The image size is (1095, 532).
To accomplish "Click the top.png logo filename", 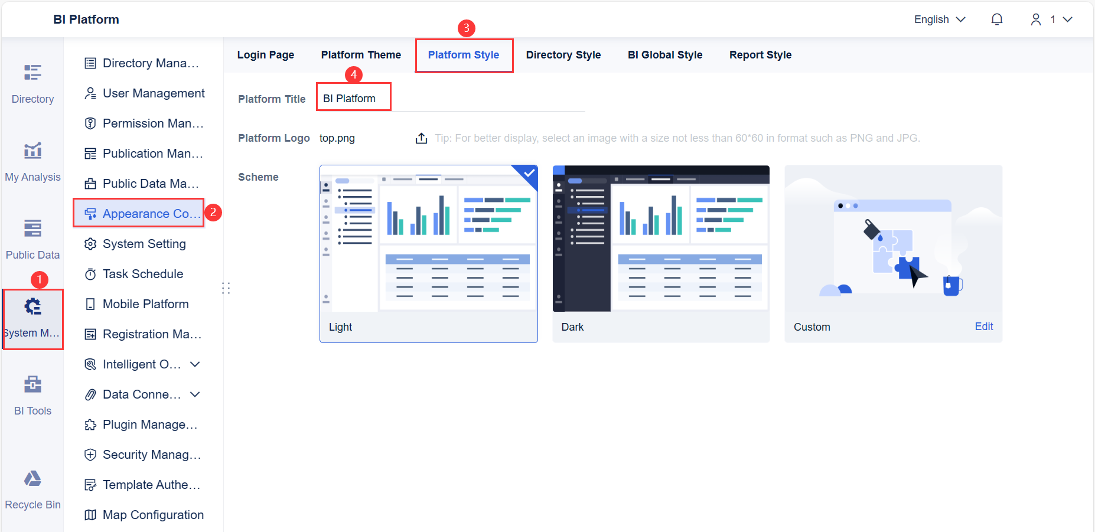I will [337, 138].
